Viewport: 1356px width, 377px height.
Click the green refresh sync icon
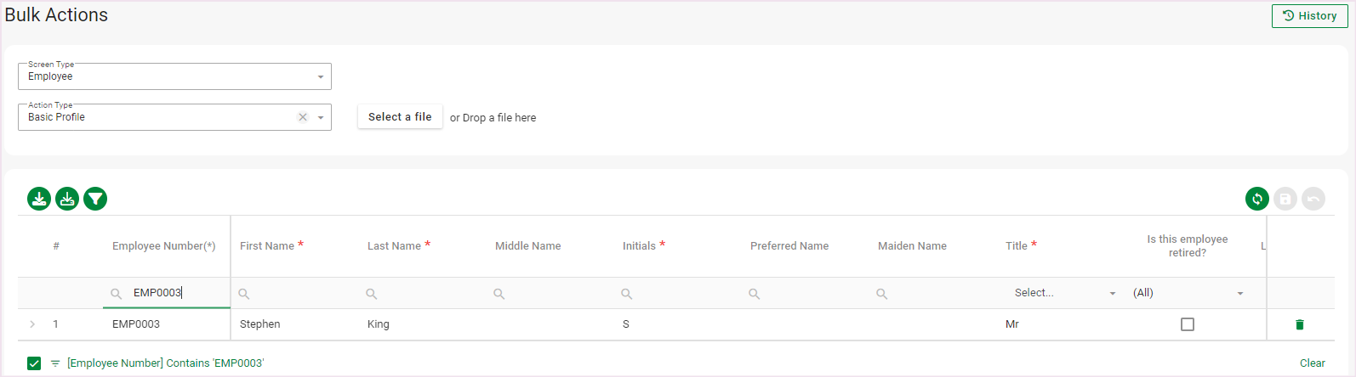1257,199
